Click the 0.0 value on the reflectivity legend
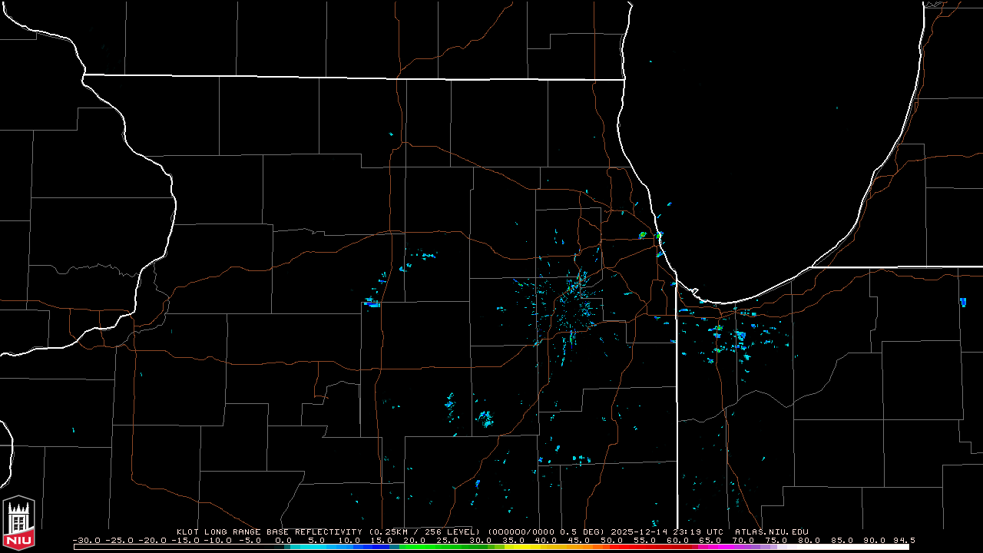 (283, 540)
